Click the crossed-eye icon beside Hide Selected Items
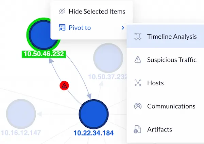Screen dimensions: 204x144 [62, 11]
